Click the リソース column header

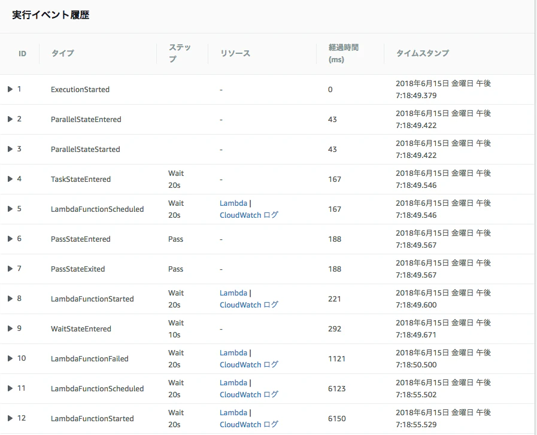point(235,53)
